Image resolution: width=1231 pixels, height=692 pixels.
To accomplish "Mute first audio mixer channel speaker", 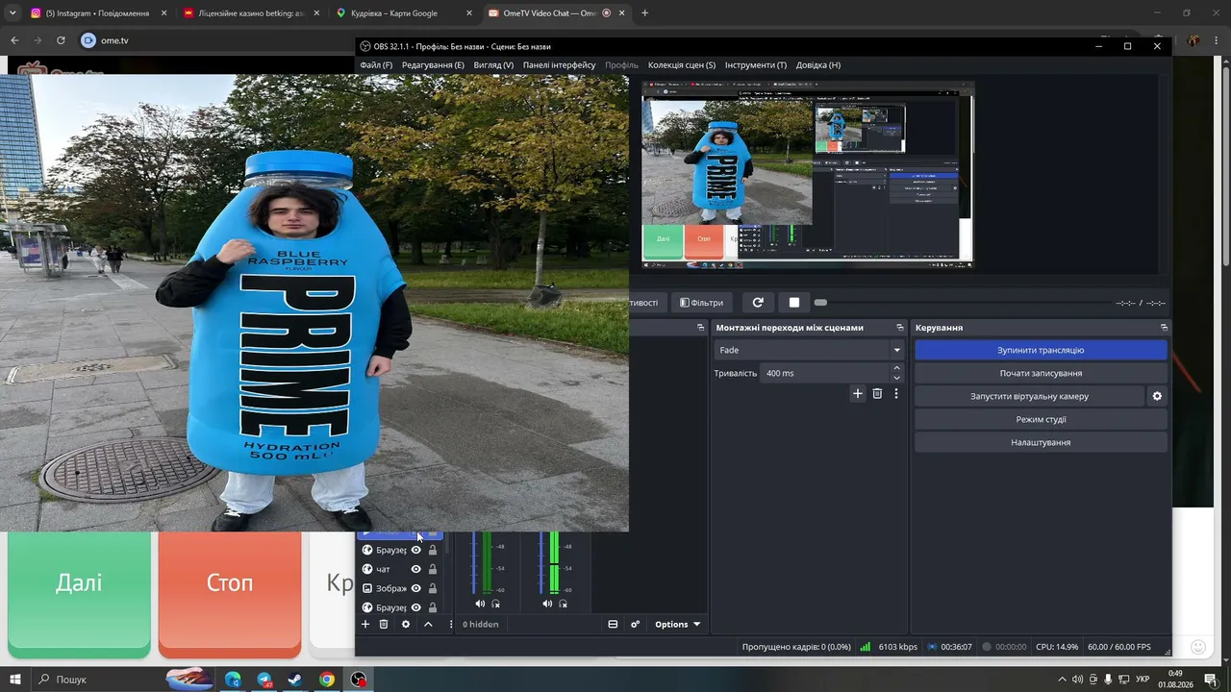I will pyautogui.click(x=480, y=604).
